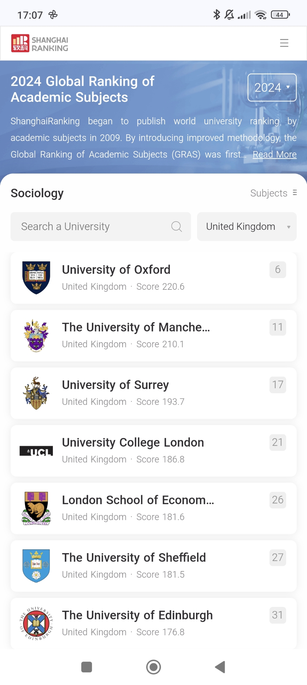Tap the UCL logo

pos(36,451)
